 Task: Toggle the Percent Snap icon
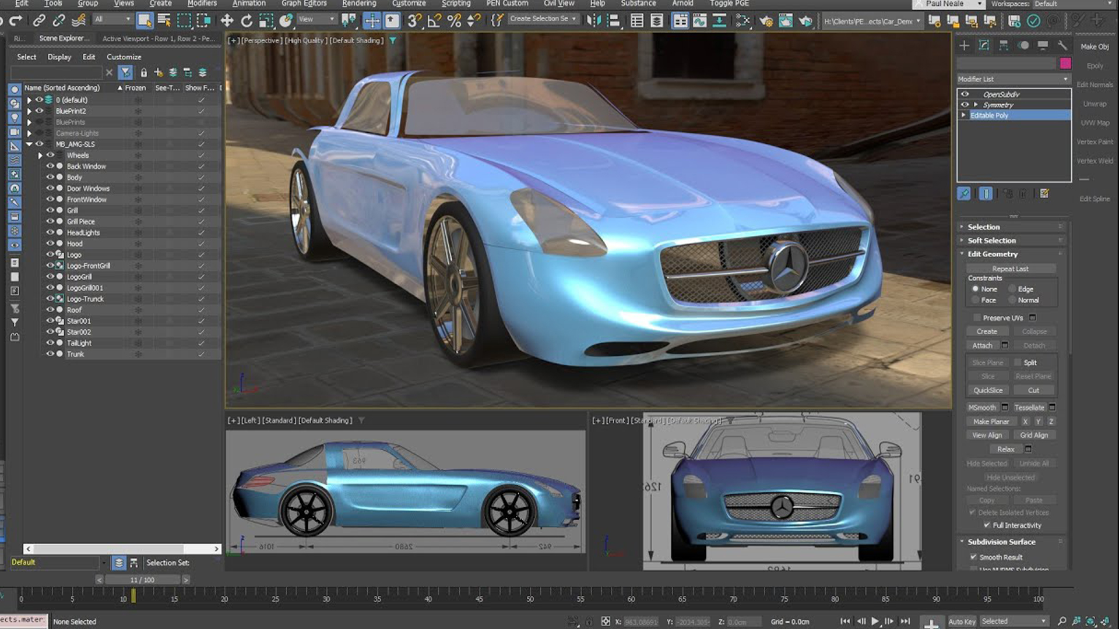pos(454,21)
